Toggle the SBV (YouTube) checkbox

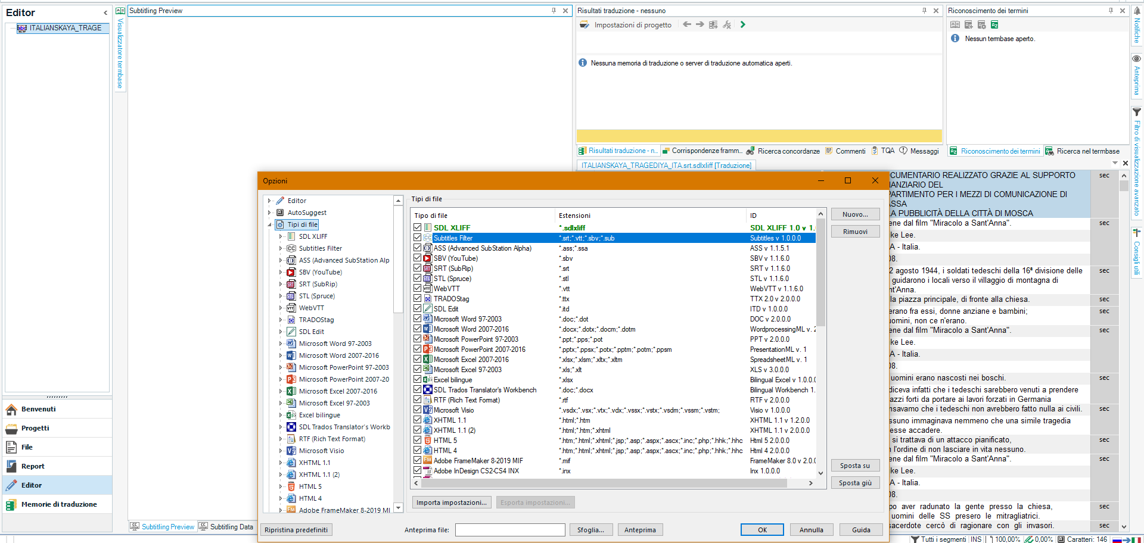pyautogui.click(x=418, y=258)
